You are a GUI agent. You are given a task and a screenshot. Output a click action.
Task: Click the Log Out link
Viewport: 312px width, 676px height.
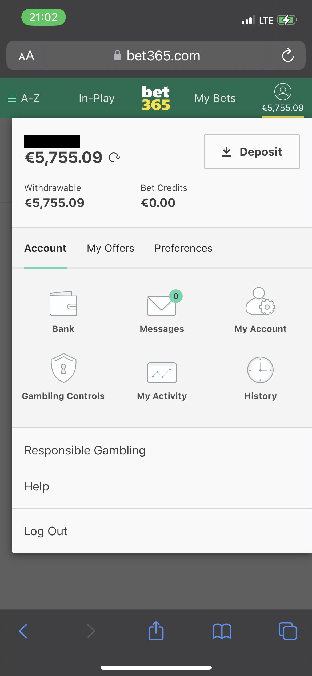46,531
